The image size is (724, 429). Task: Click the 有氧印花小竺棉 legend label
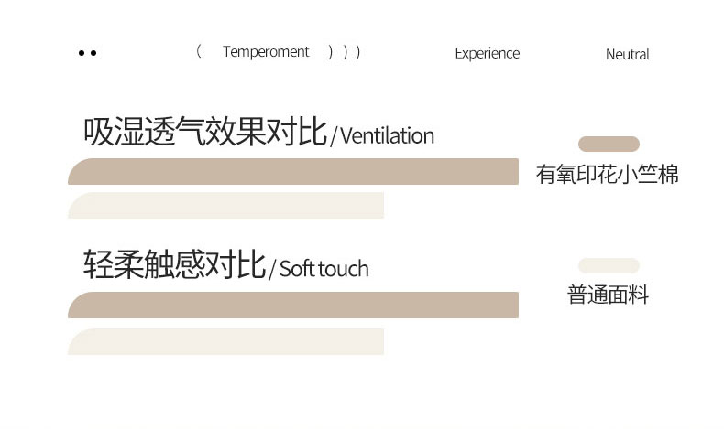point(608,175)
